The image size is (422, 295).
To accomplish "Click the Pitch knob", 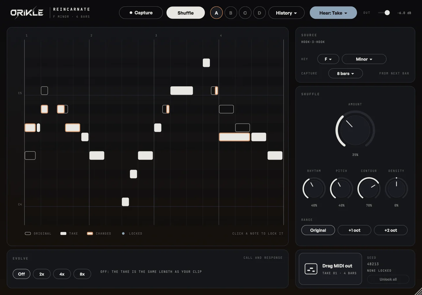I will click(342, 189).
